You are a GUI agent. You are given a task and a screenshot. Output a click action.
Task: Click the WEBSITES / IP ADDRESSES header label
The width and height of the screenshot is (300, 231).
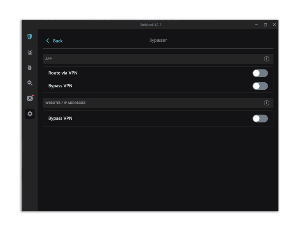click(x=66, y=103)
